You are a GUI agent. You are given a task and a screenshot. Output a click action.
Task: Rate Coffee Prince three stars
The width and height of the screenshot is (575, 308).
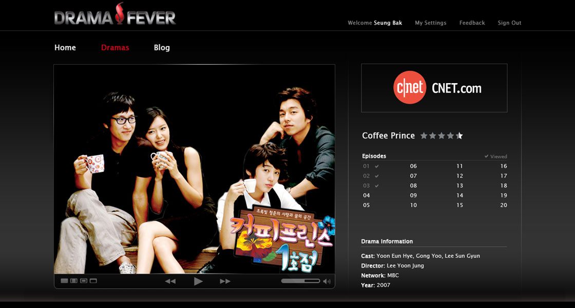click(442, 136)
